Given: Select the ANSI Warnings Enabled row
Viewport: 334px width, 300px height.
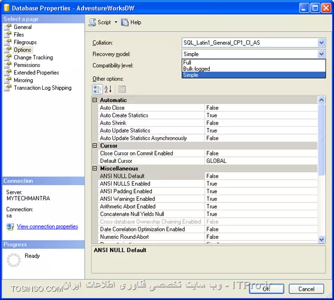Looking at the screenshot, I should click(x=208, y=199).
